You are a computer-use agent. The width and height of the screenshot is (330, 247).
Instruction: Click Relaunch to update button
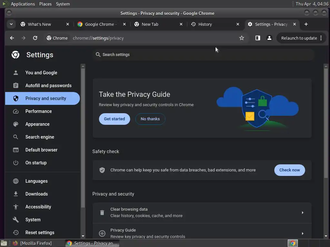(x=299, y=38)
